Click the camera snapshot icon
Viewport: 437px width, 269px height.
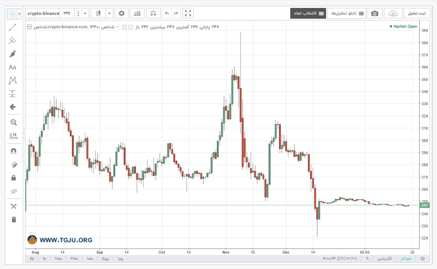(x=375, y=13)
